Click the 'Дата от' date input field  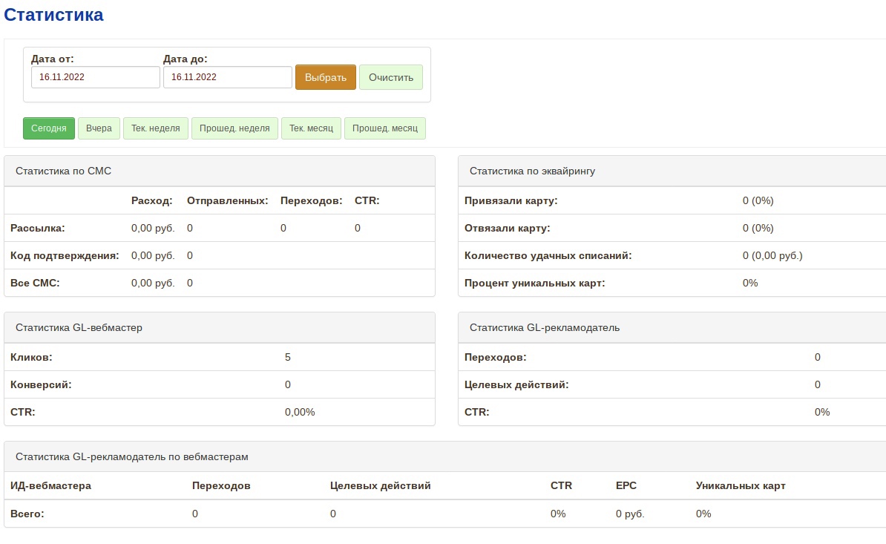95,77
